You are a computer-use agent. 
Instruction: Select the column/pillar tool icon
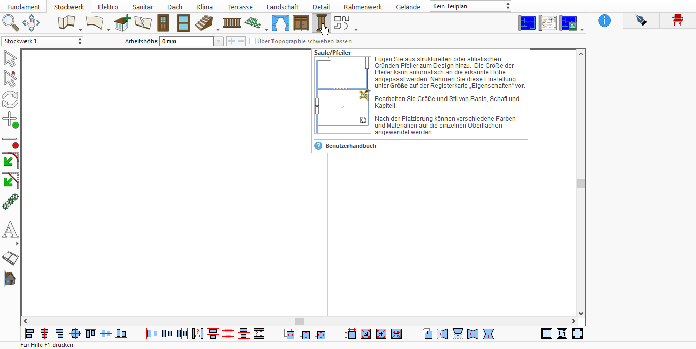pyautogui.click(x=321, y=23)
